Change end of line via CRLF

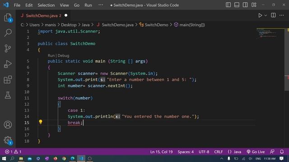point(219,152)
